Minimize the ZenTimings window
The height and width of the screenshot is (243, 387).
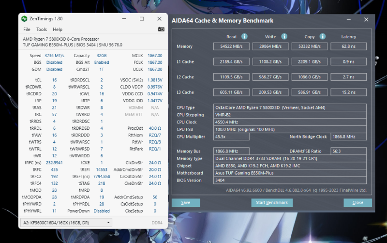point(124,19)
